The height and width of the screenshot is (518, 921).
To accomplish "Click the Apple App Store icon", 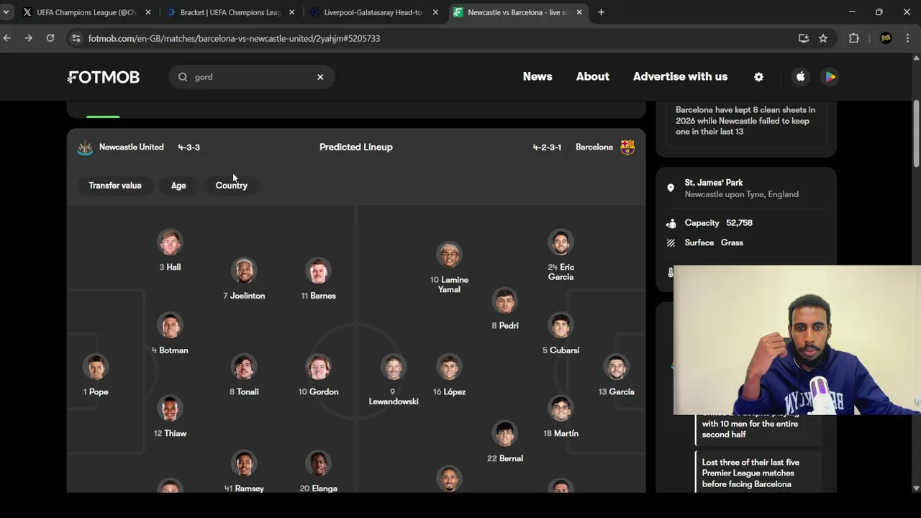I will click(x=800, y=77).
